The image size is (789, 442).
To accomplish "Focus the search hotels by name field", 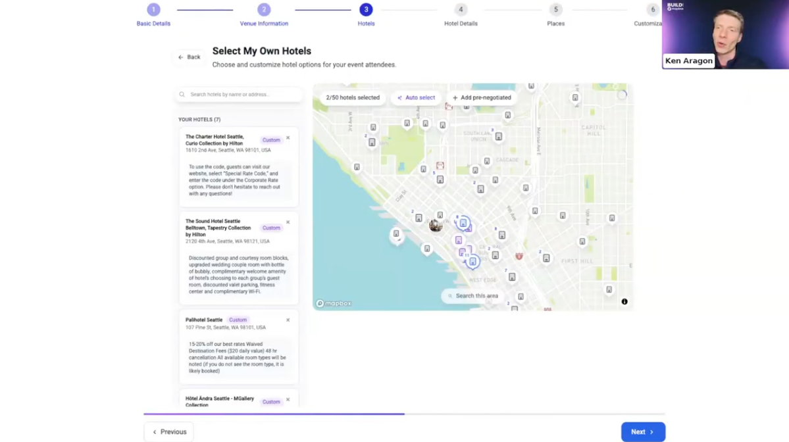I will [x=240, y=94].
